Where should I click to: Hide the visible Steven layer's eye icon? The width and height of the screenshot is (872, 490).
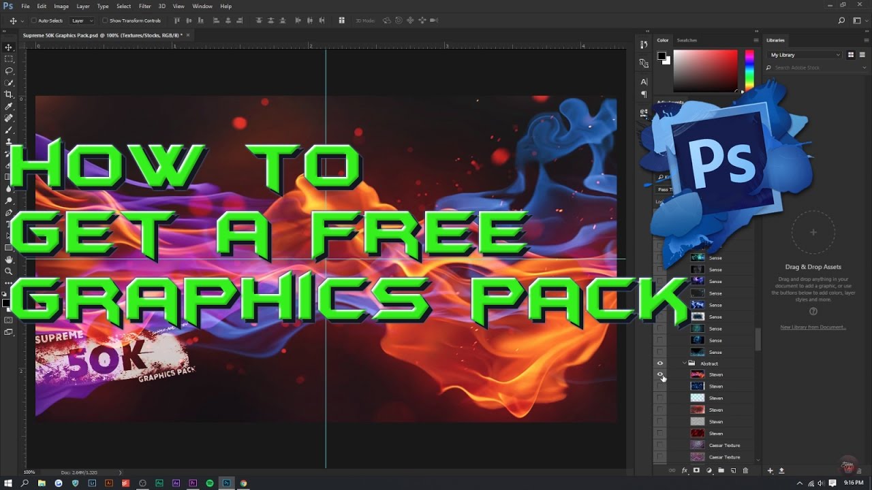pos(659,374)
